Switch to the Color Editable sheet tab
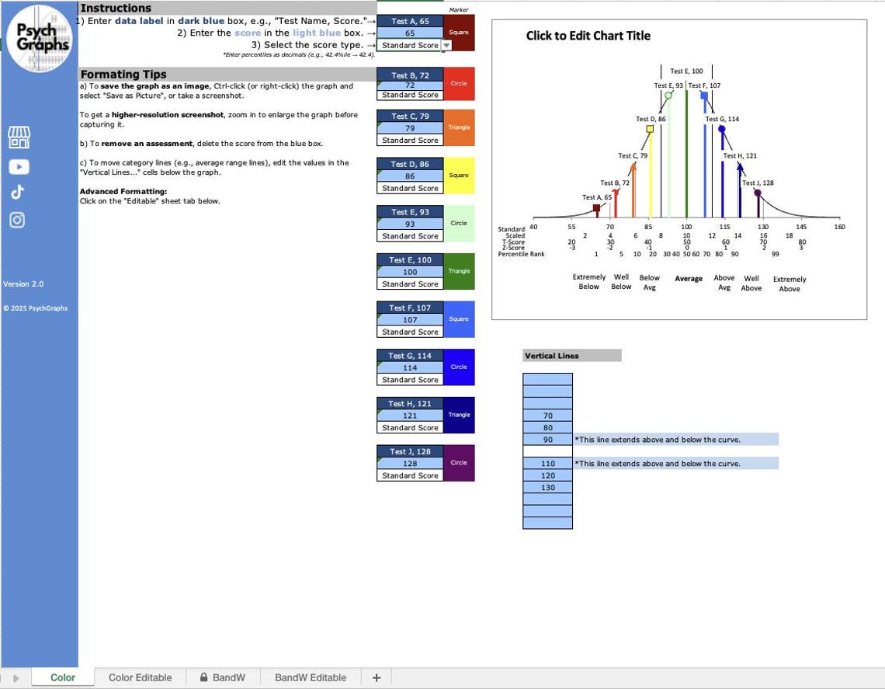Image resolution: width=885 pixels, height=689 pixels. coord(140,677)
